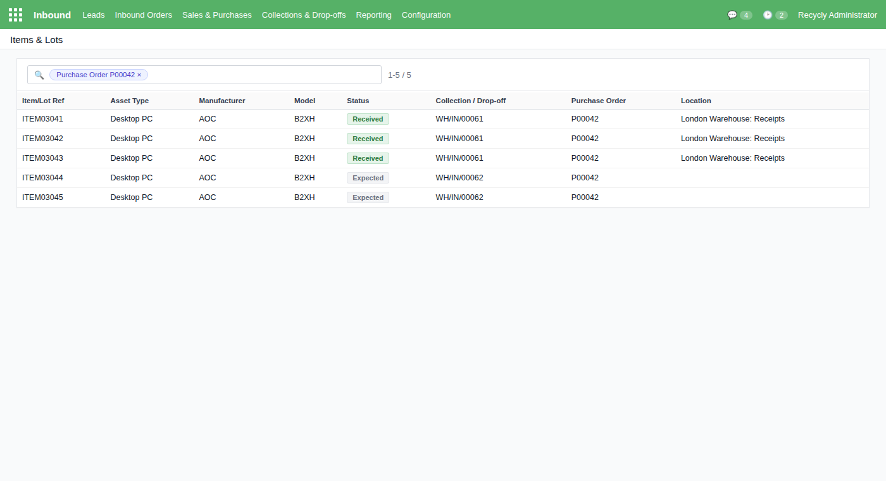Sort by Item/Lot Ref column header

tap(43, 101)
